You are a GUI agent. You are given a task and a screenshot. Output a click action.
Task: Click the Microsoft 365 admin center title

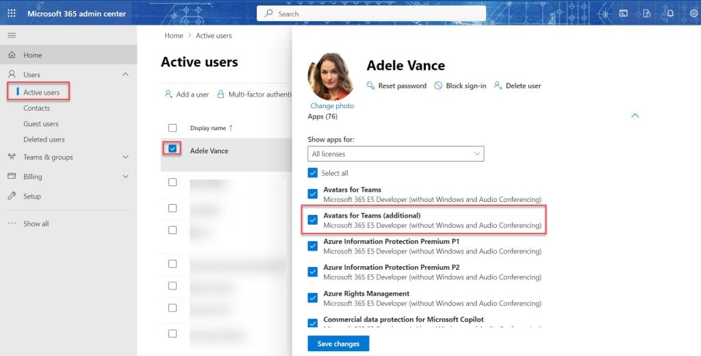(77, 14)
